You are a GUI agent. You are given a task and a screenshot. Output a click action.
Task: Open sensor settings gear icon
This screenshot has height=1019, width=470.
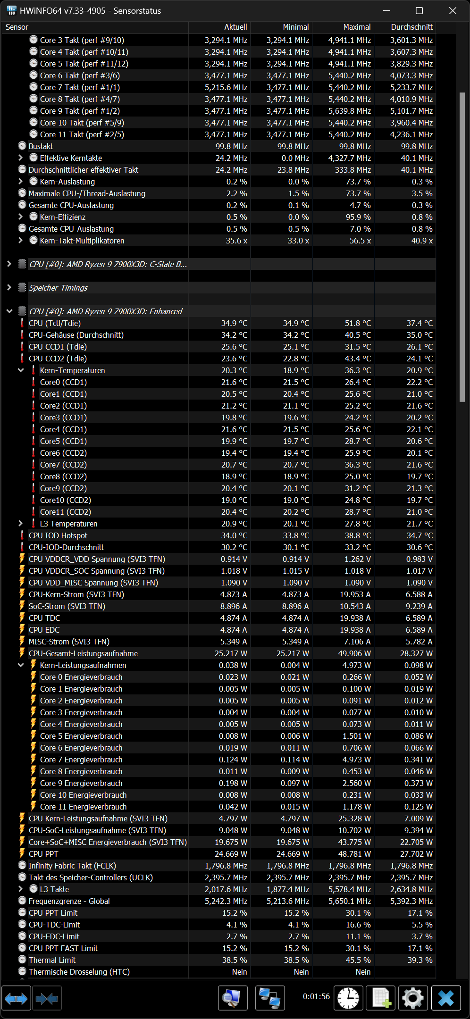(x=413, y=998)
